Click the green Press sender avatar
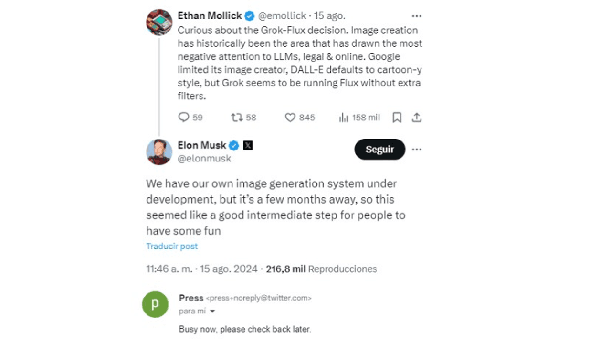The image size is (611, 344). 155,304
